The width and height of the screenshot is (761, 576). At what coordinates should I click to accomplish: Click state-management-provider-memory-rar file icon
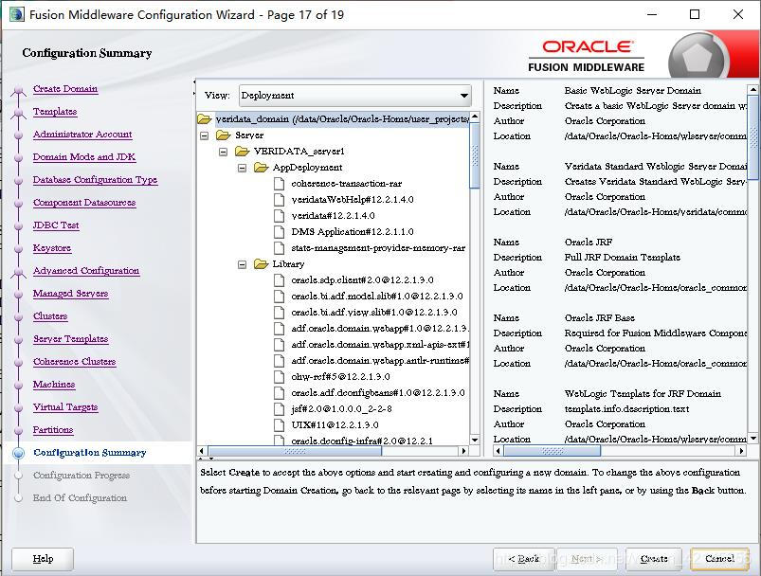[279, 248]
